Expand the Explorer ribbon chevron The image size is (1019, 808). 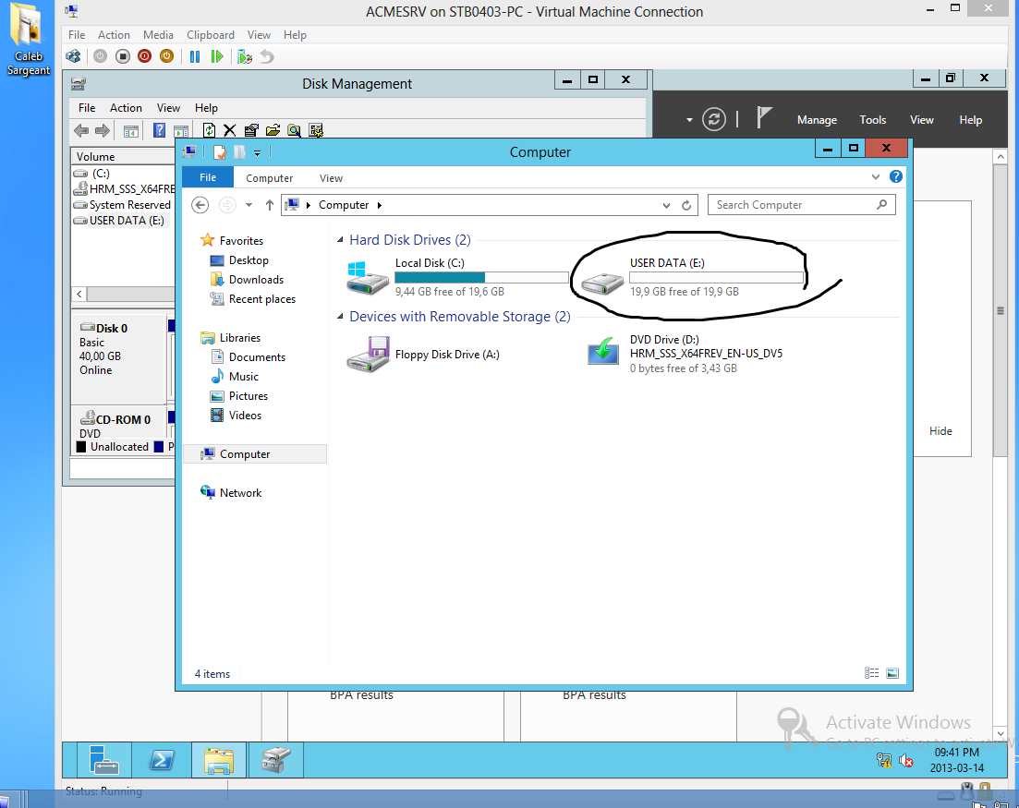coord(876,176)
